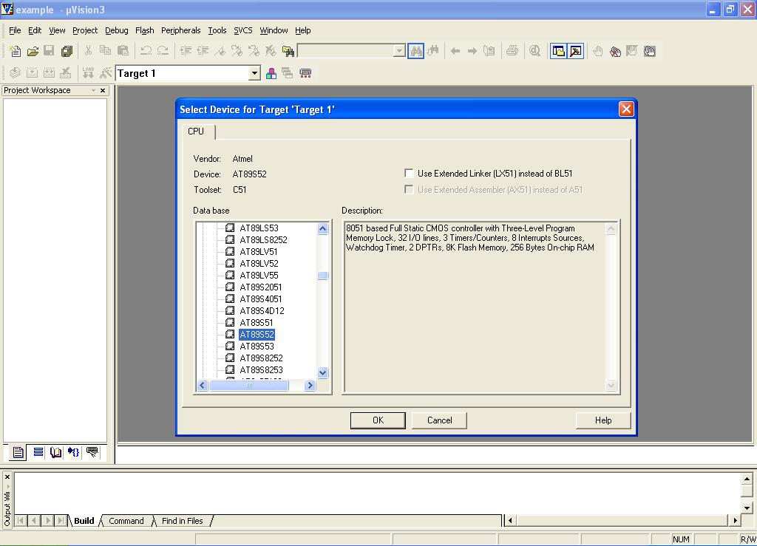Image resolution: width=757 pixels, height=546 pixels.
Task: Click the device list horizontal scroll-right arrow
Action: coord(310,385)
